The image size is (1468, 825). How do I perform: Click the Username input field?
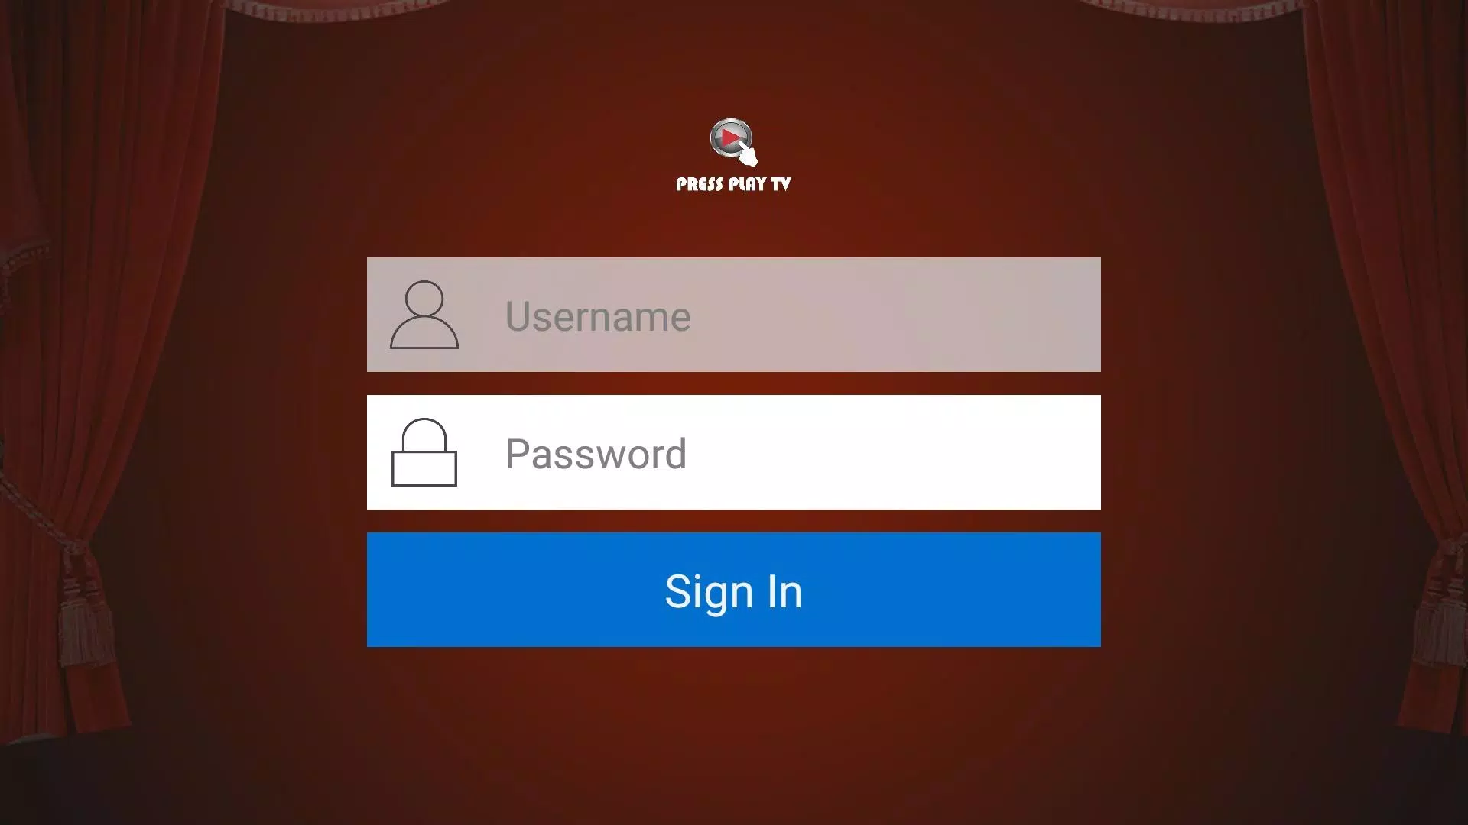tap(734, 314)
